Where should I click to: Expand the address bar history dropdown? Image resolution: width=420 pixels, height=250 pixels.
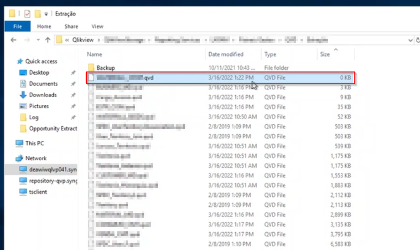click(x=410, y=40)
